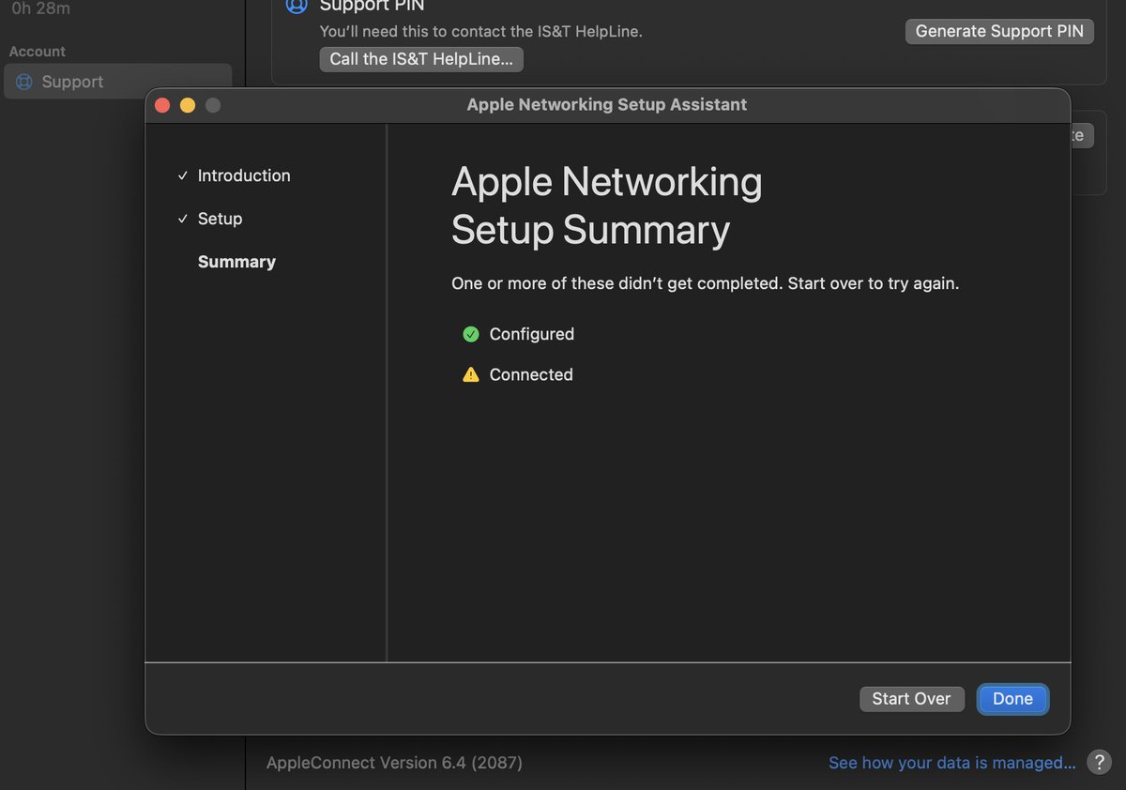Viewport: 1126px width, 790px height.
Task: Click the Connected status text
Action: (x=531, y=374)
